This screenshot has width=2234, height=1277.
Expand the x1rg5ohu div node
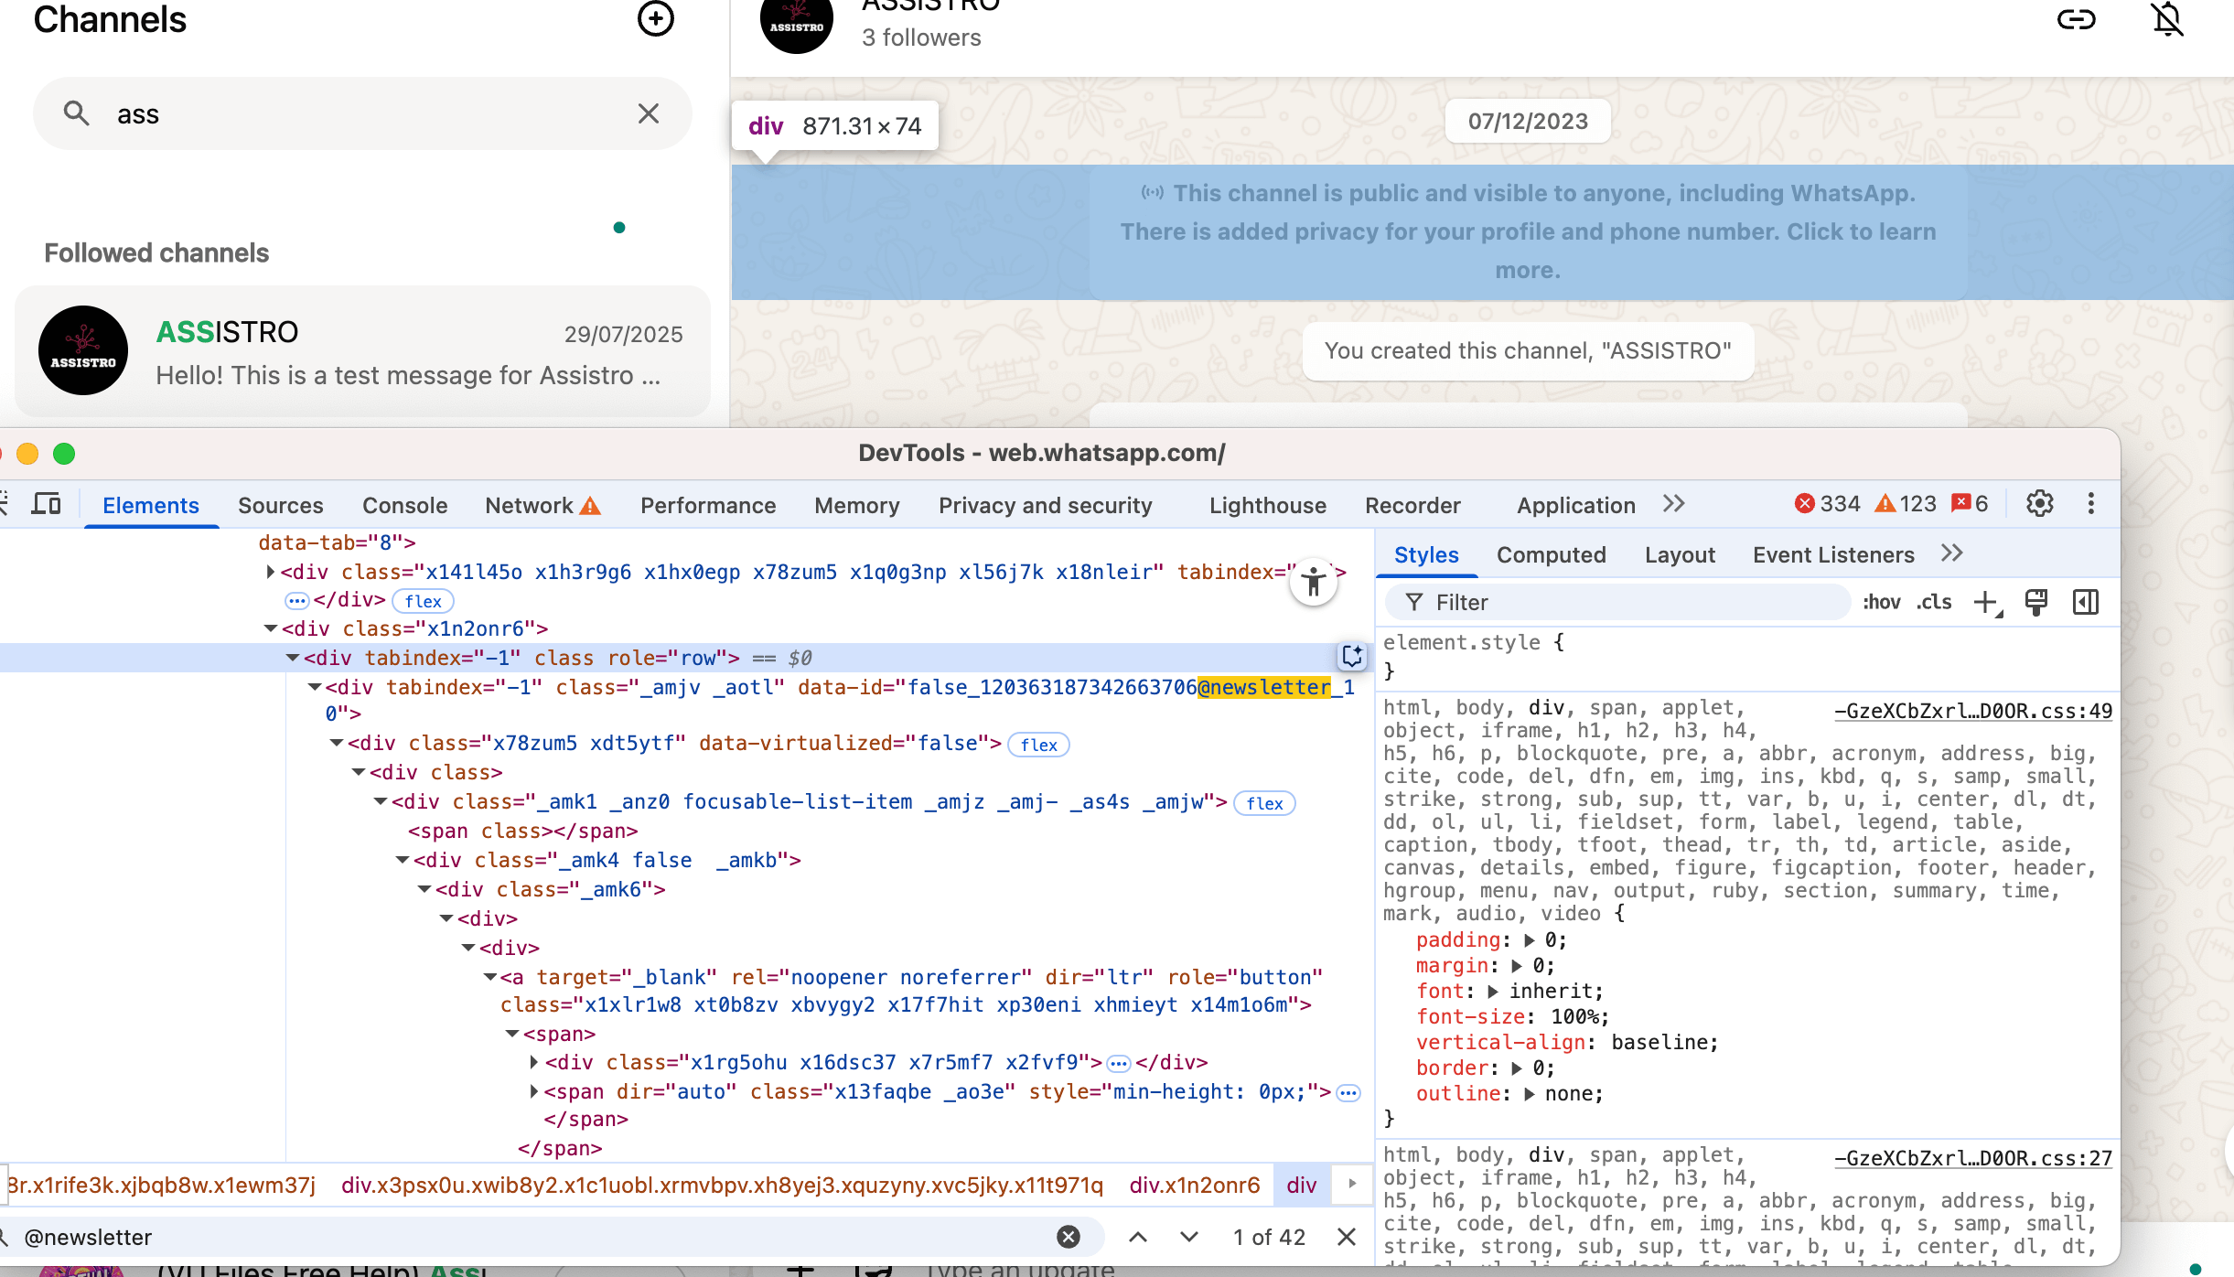point(534,1062)
